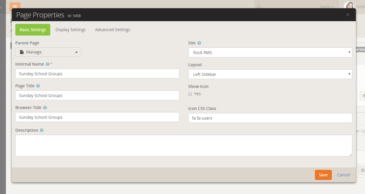Screen dimensions: 365x194
Task: Expand the Layout dropdown showing Left Sidebar
Action: pyautogui.click(x=270, y=74)
